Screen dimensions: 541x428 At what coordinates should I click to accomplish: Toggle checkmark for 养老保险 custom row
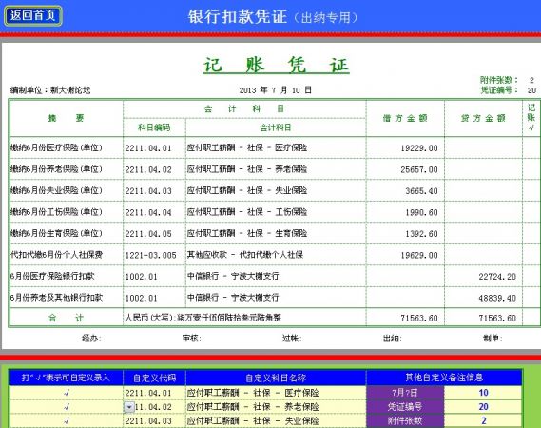click(67, 407)
